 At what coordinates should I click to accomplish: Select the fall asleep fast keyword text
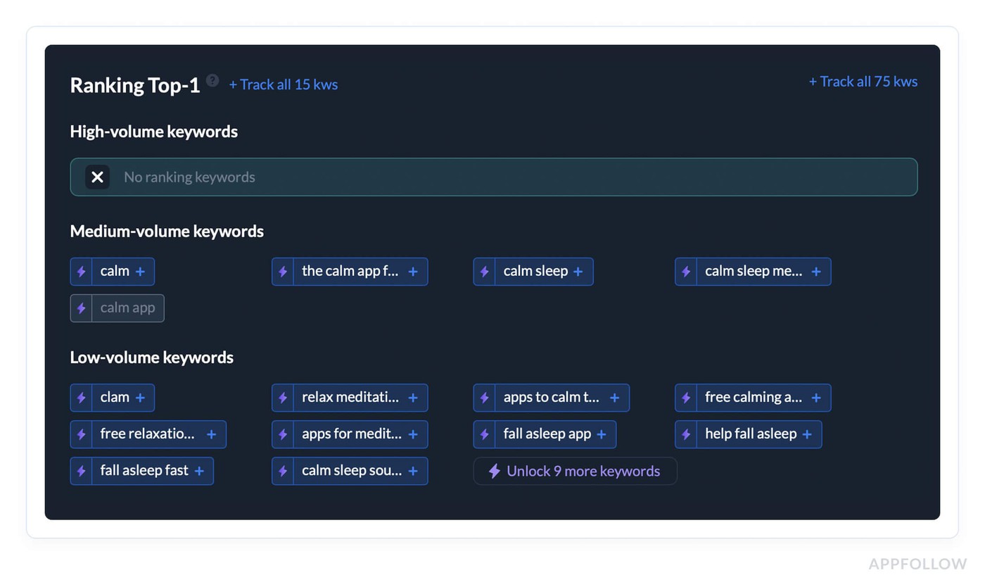pyautogui.click(x=144, y=470)
